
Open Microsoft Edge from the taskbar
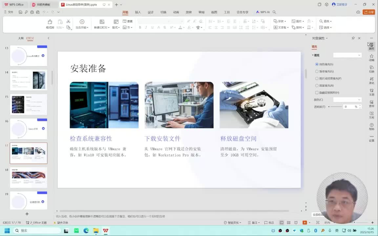86,230
